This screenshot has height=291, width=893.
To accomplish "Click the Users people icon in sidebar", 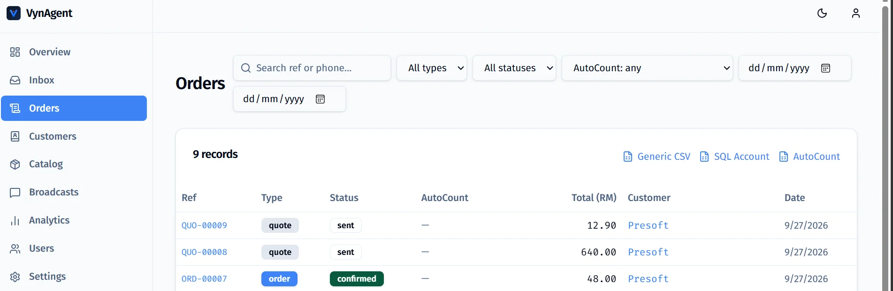I will point(15,248).
